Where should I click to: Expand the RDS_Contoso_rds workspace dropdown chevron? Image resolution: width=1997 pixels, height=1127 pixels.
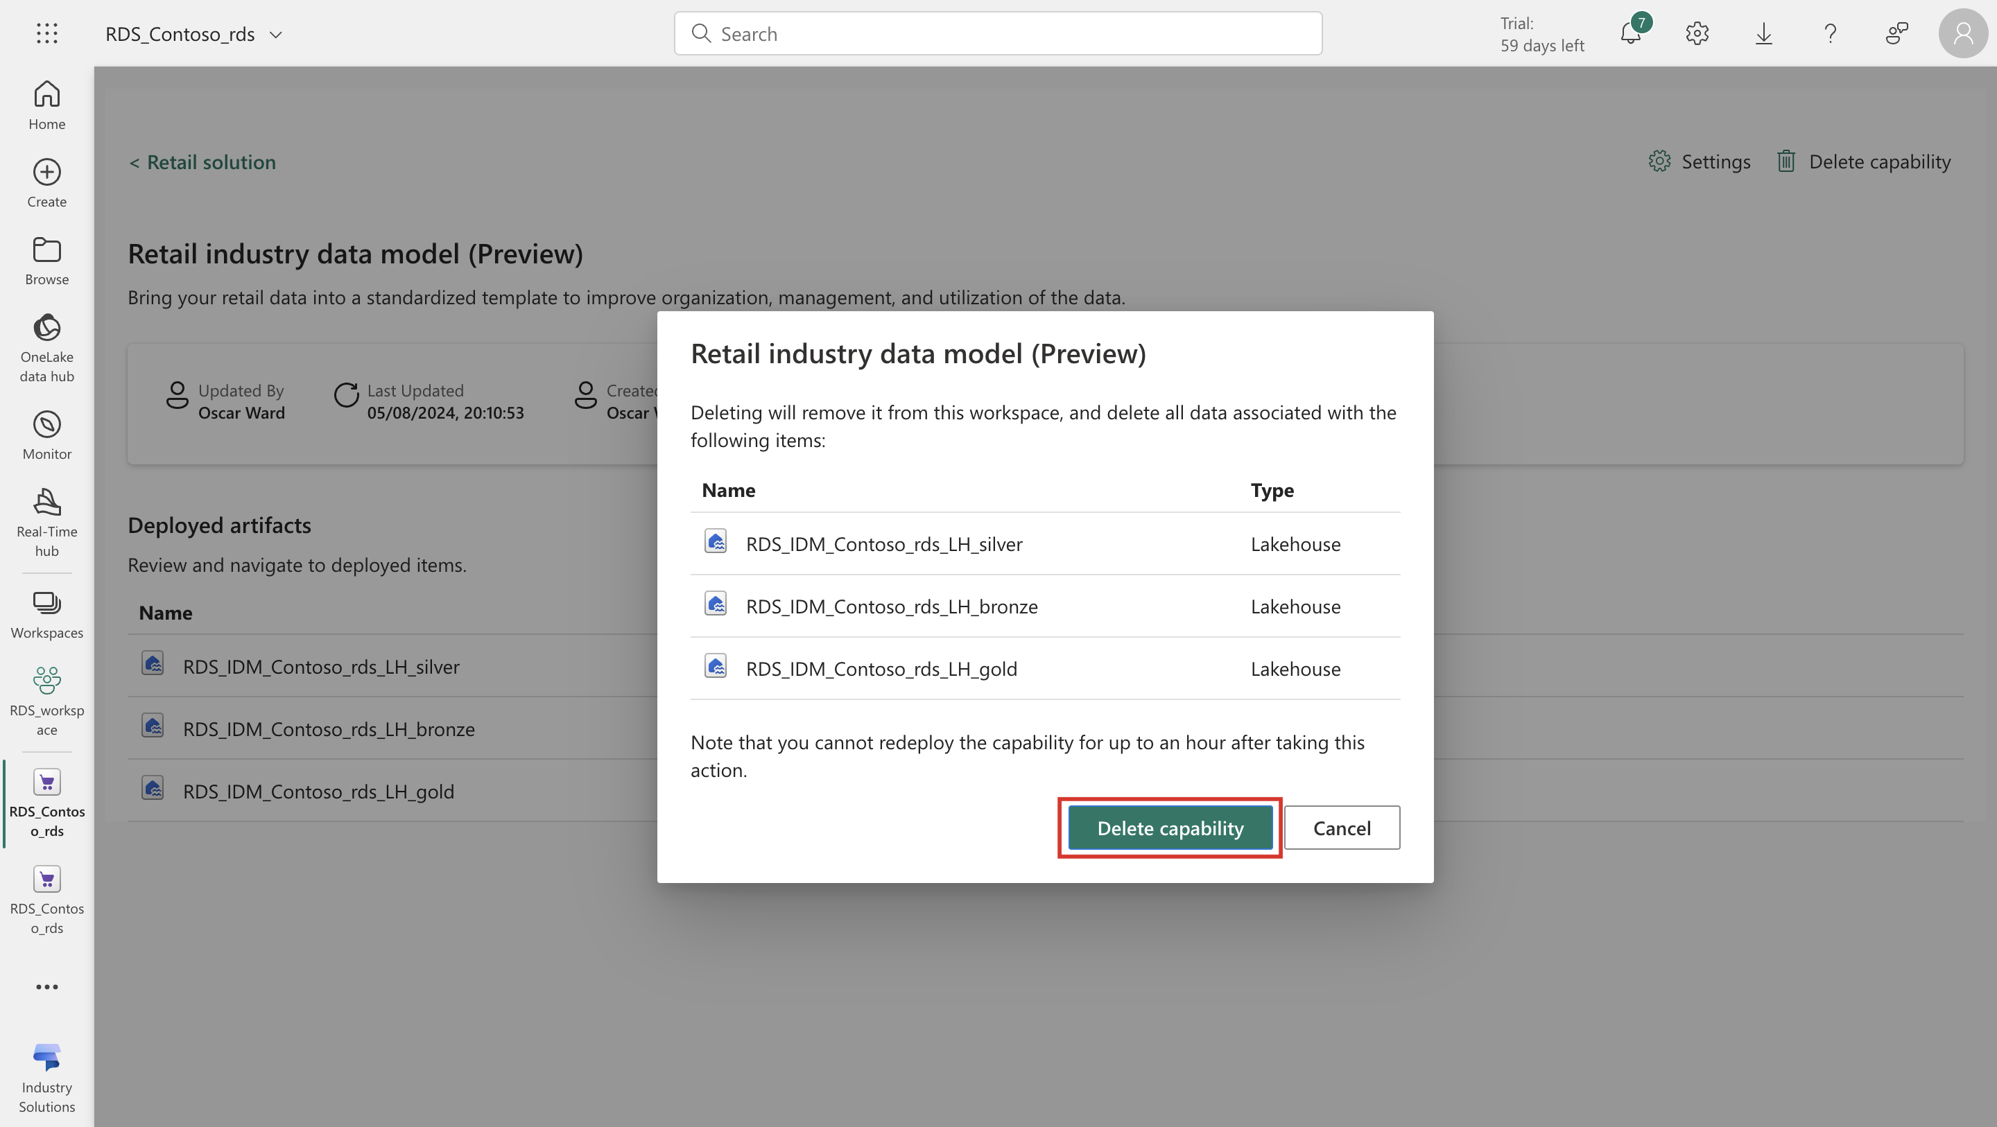pyautogui.click(x=275, y=35)
